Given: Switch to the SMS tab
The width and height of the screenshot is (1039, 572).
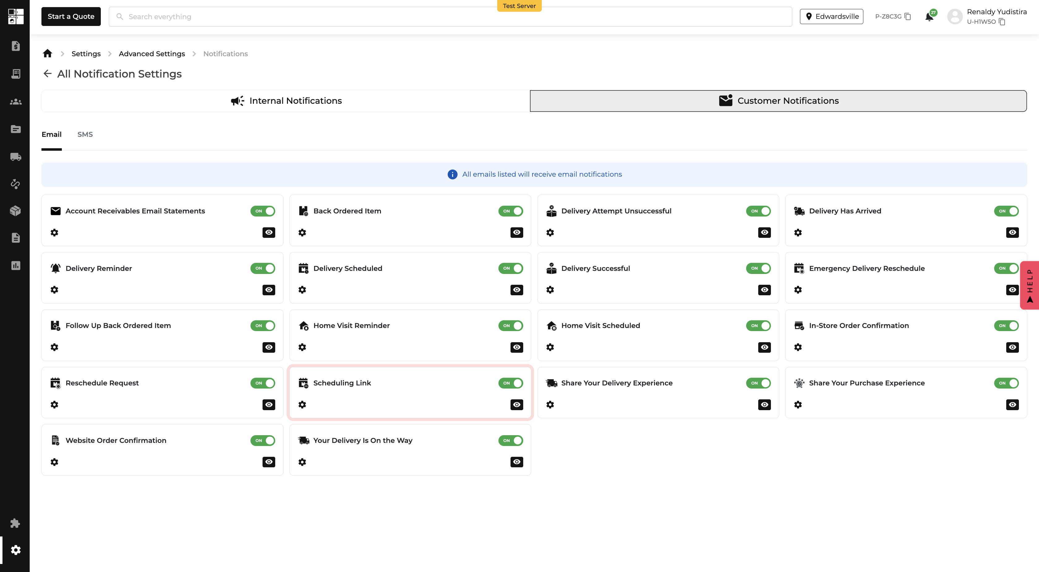Looking at the screenshot, I should click(x=85, y=135).
